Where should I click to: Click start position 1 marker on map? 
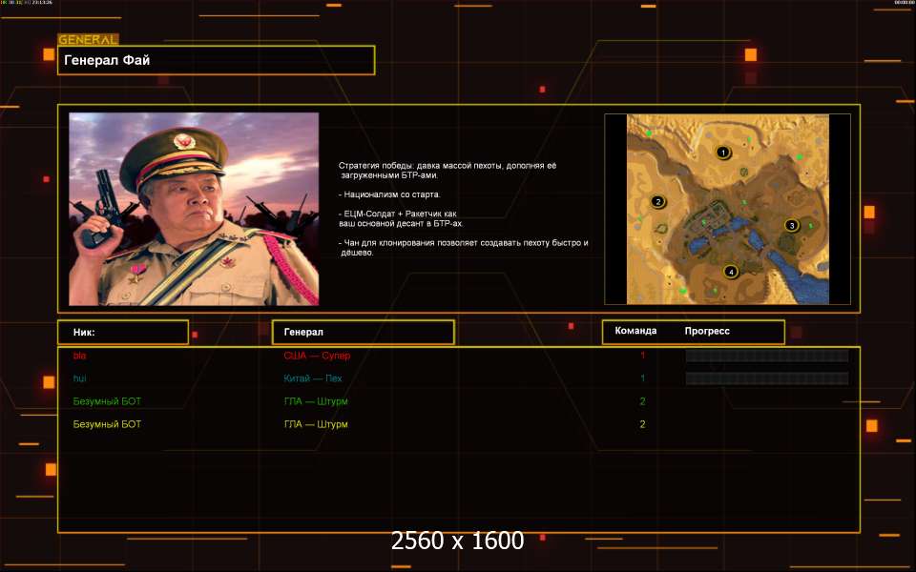click(x=723, y=153)
